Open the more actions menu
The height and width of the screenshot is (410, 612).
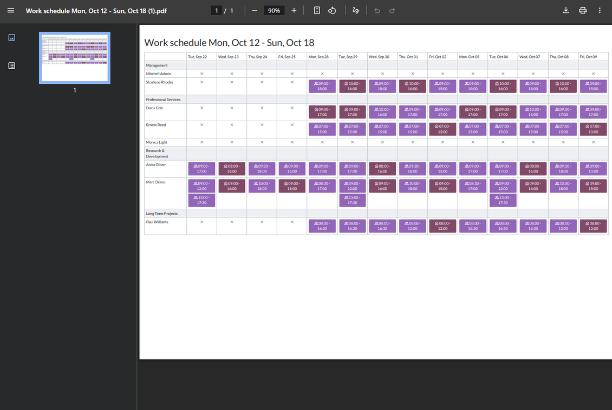pyautogui.click(x=600, y=10)
